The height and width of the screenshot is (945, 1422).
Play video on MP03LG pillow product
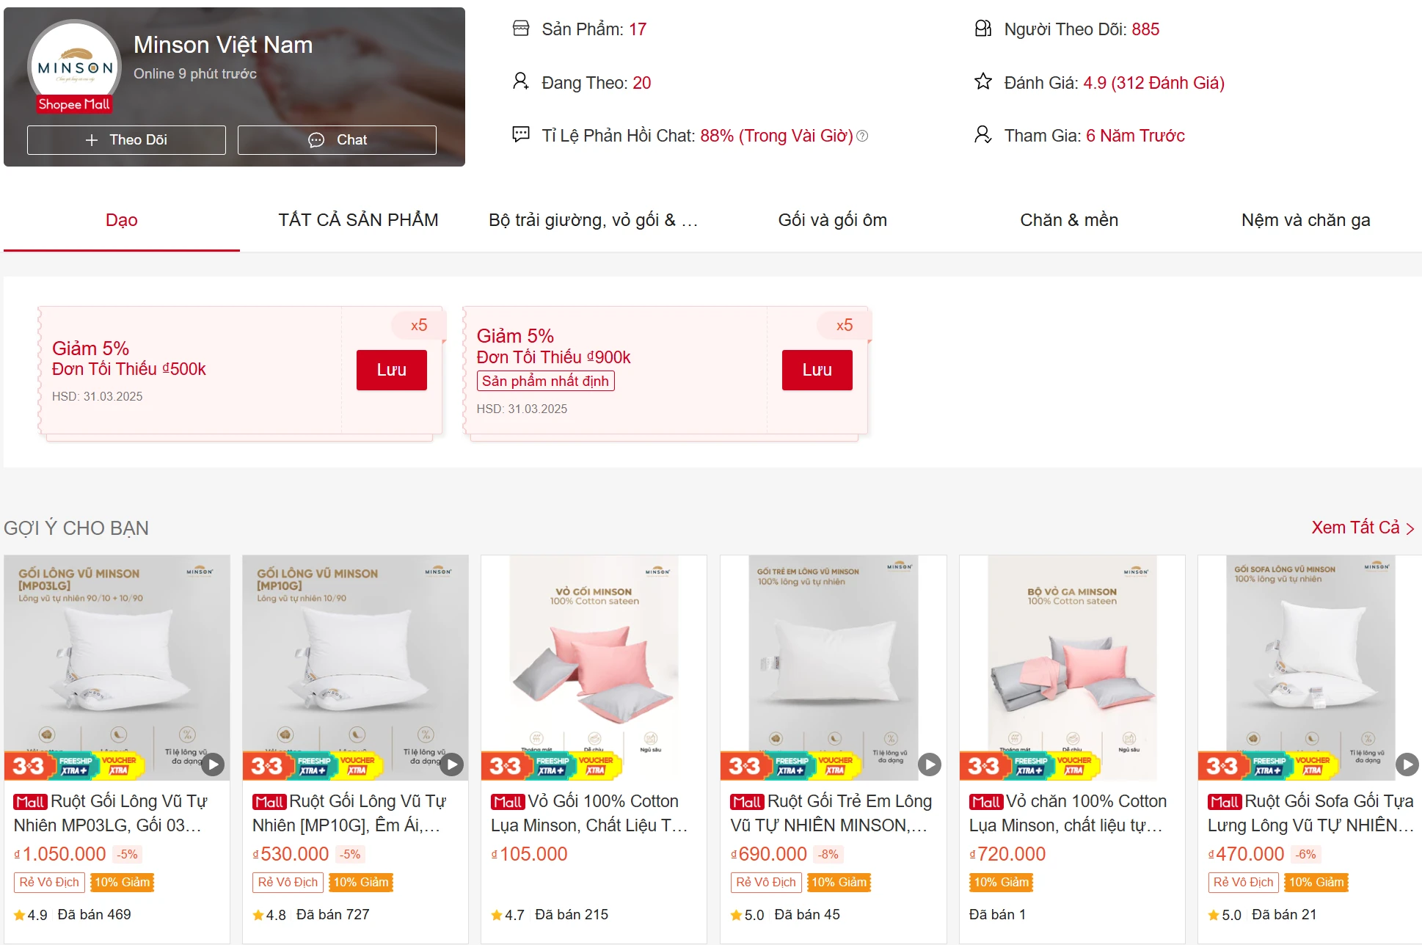coord(213,765)
